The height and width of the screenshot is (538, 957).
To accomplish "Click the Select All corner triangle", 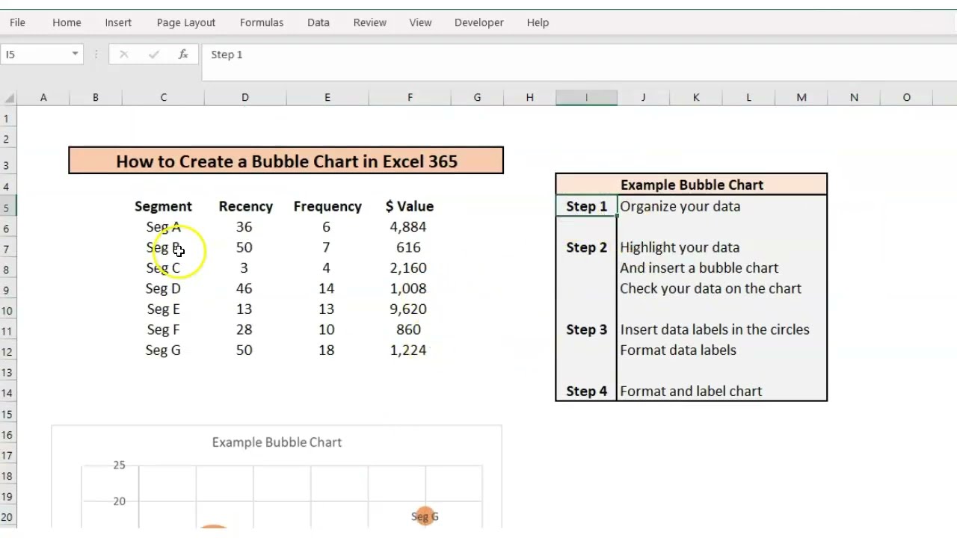I will point(9,97).
